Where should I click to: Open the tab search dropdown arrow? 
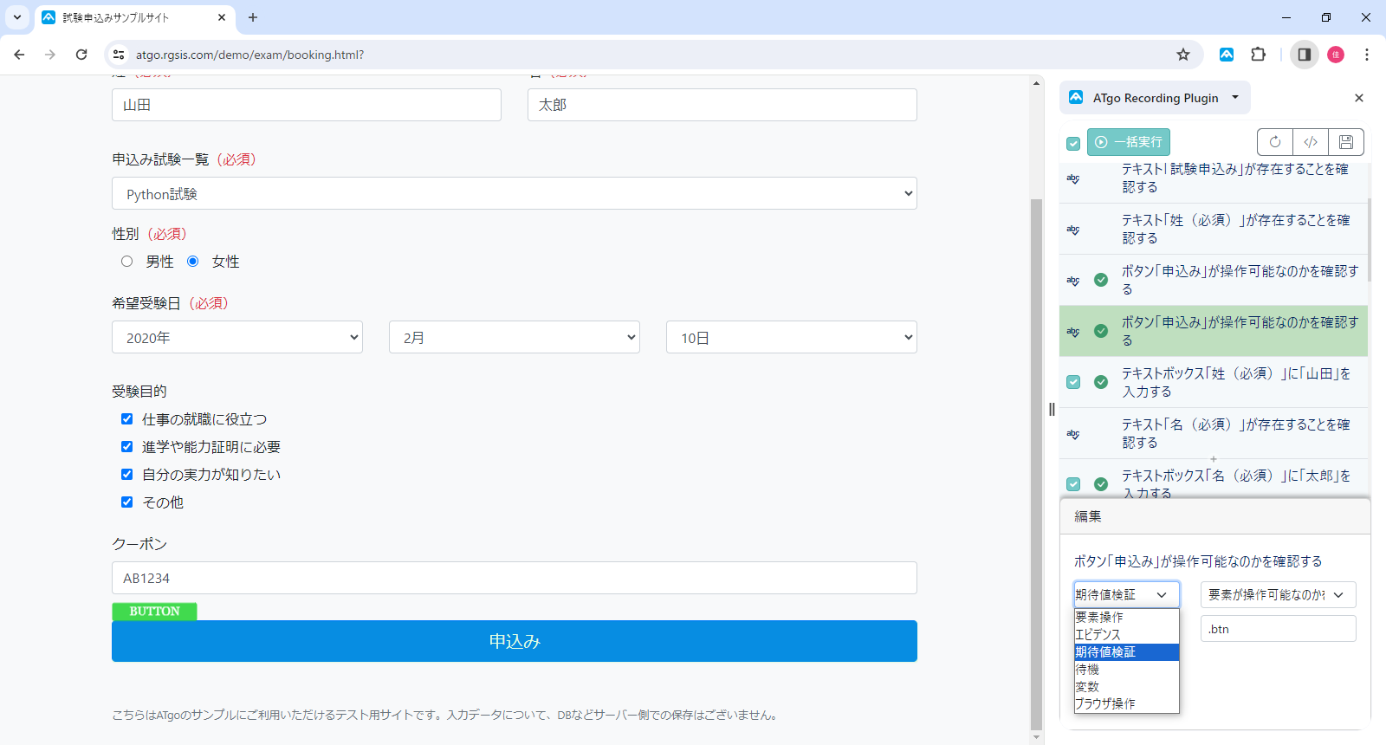(x=16, y=17)
